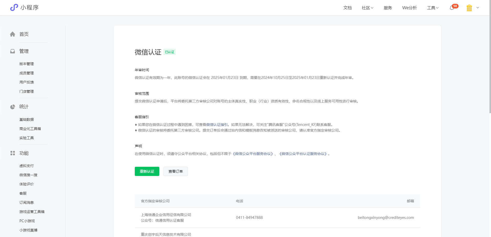Open the 微信认证指引 link

coord(217,125)
